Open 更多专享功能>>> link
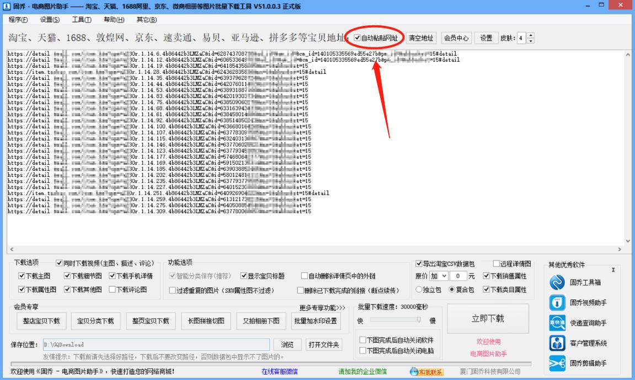Screen dimensions: 635x380 pos(322,308)
